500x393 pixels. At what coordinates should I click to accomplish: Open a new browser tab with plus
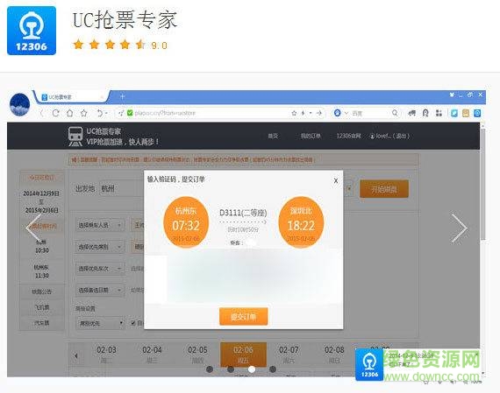click(x=123, y=96)
